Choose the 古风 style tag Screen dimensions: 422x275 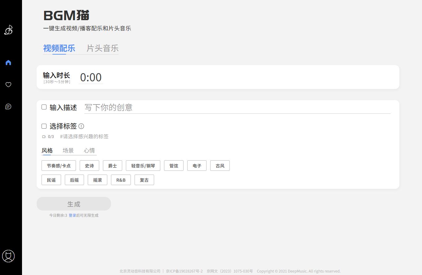[220, 166]
